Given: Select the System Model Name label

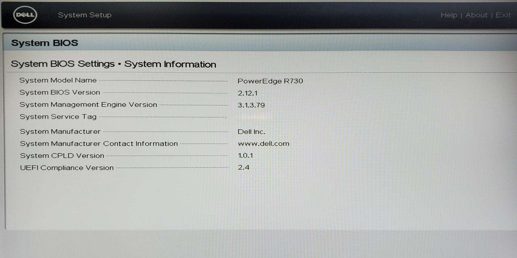Looking at the screenshot, I should pyautogui.click(x=58, y=80).
